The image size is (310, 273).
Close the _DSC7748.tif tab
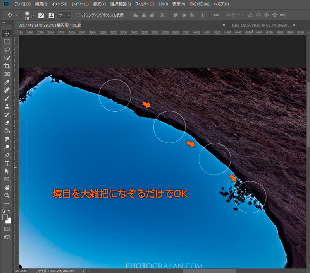tap(224, 25)
